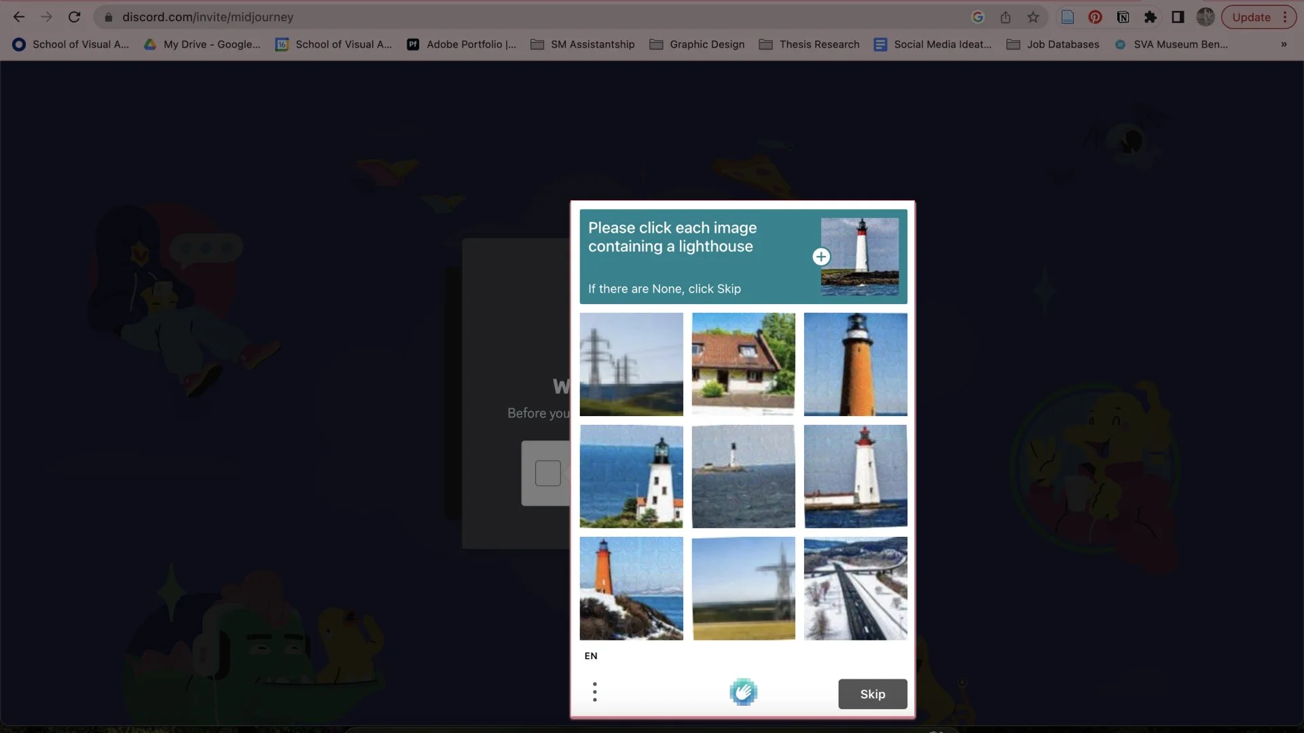Expand the hidden bookmarks chevron
Viewport: 1304px width, 733px height.
click(x=1284, y=44)
